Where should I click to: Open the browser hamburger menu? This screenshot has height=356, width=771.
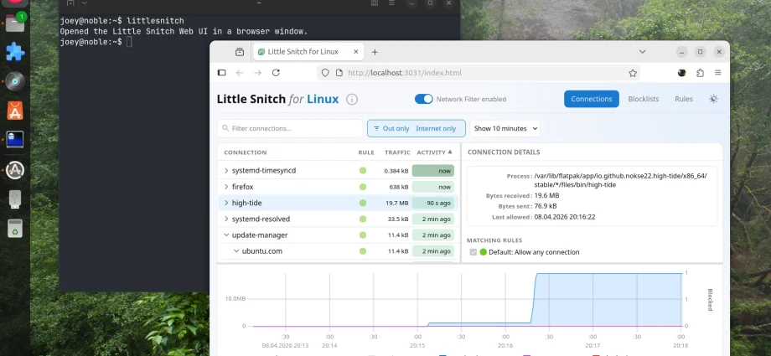coord(718,73)
